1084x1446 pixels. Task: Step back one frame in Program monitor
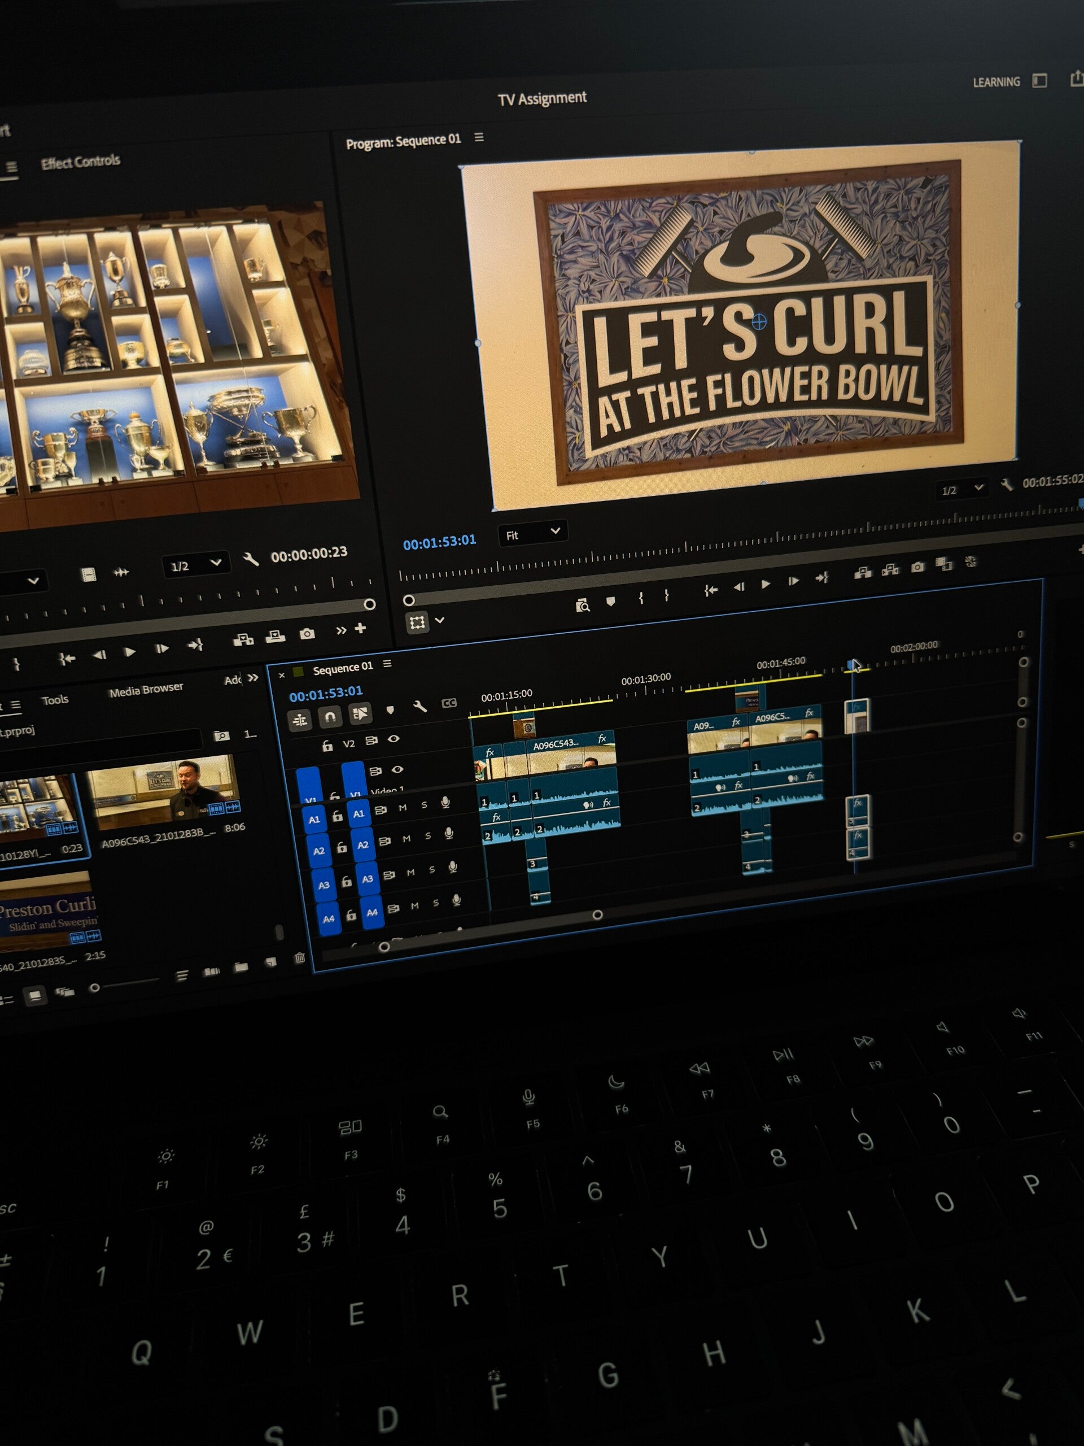[739, 586]
